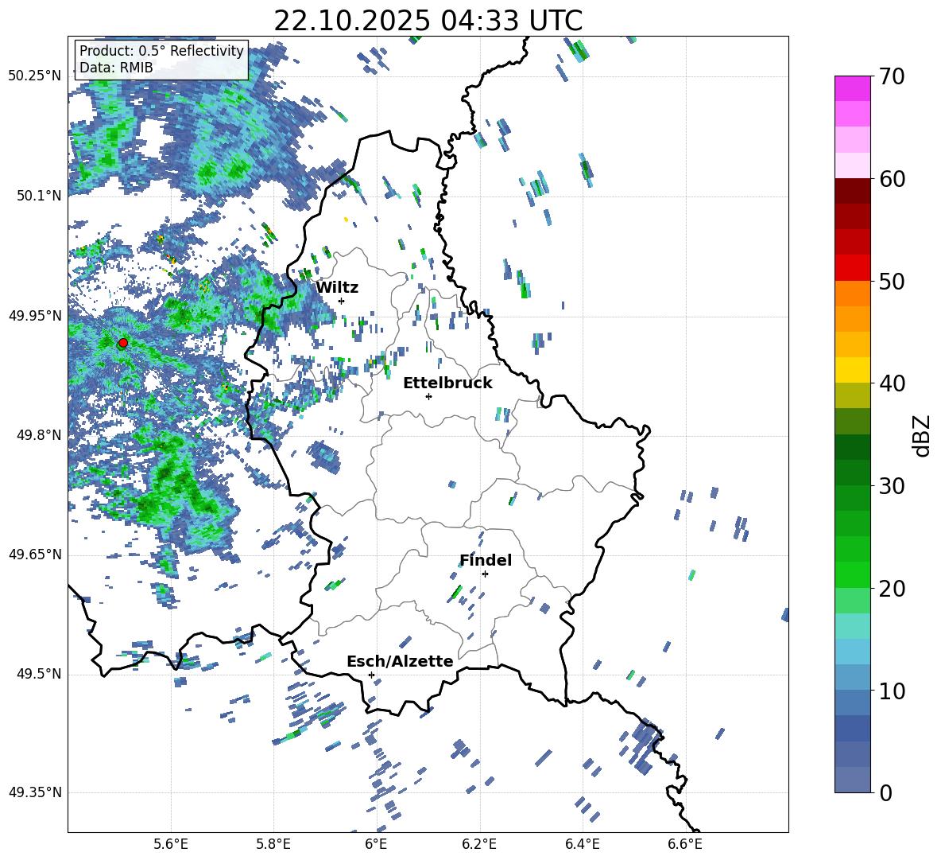This screenshot has width=941, height=860.
Task: Click the 49.8°N latitude label
Action: [x=40, y=435]
